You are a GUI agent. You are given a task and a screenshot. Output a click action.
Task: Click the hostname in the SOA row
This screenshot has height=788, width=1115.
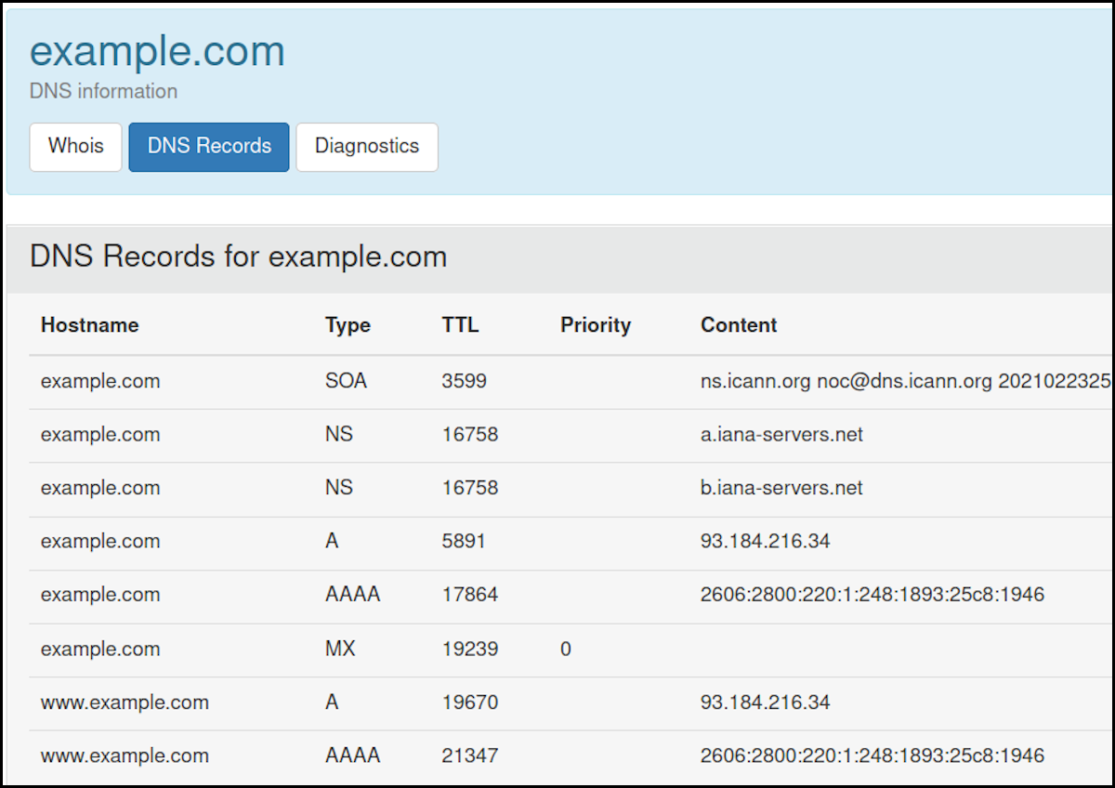100,381
